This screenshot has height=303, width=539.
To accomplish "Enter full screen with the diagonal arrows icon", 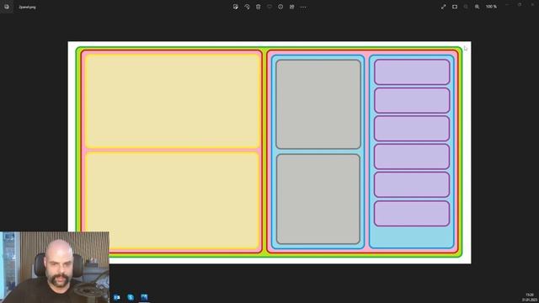I will (x=444, y=7).
